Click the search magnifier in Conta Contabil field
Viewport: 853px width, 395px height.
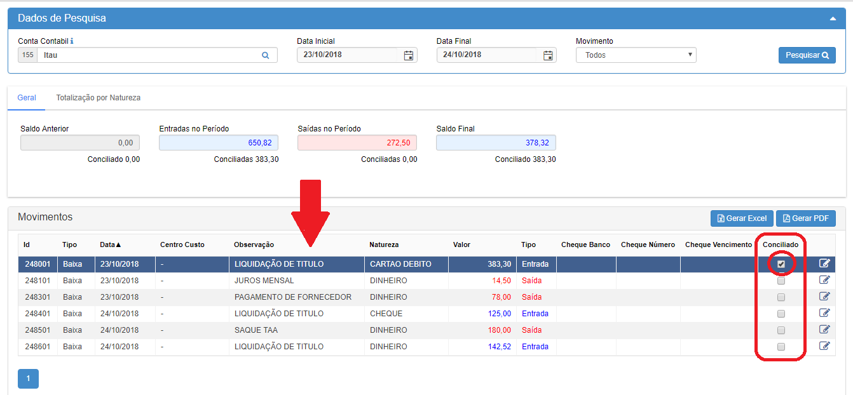click(266, 55)
